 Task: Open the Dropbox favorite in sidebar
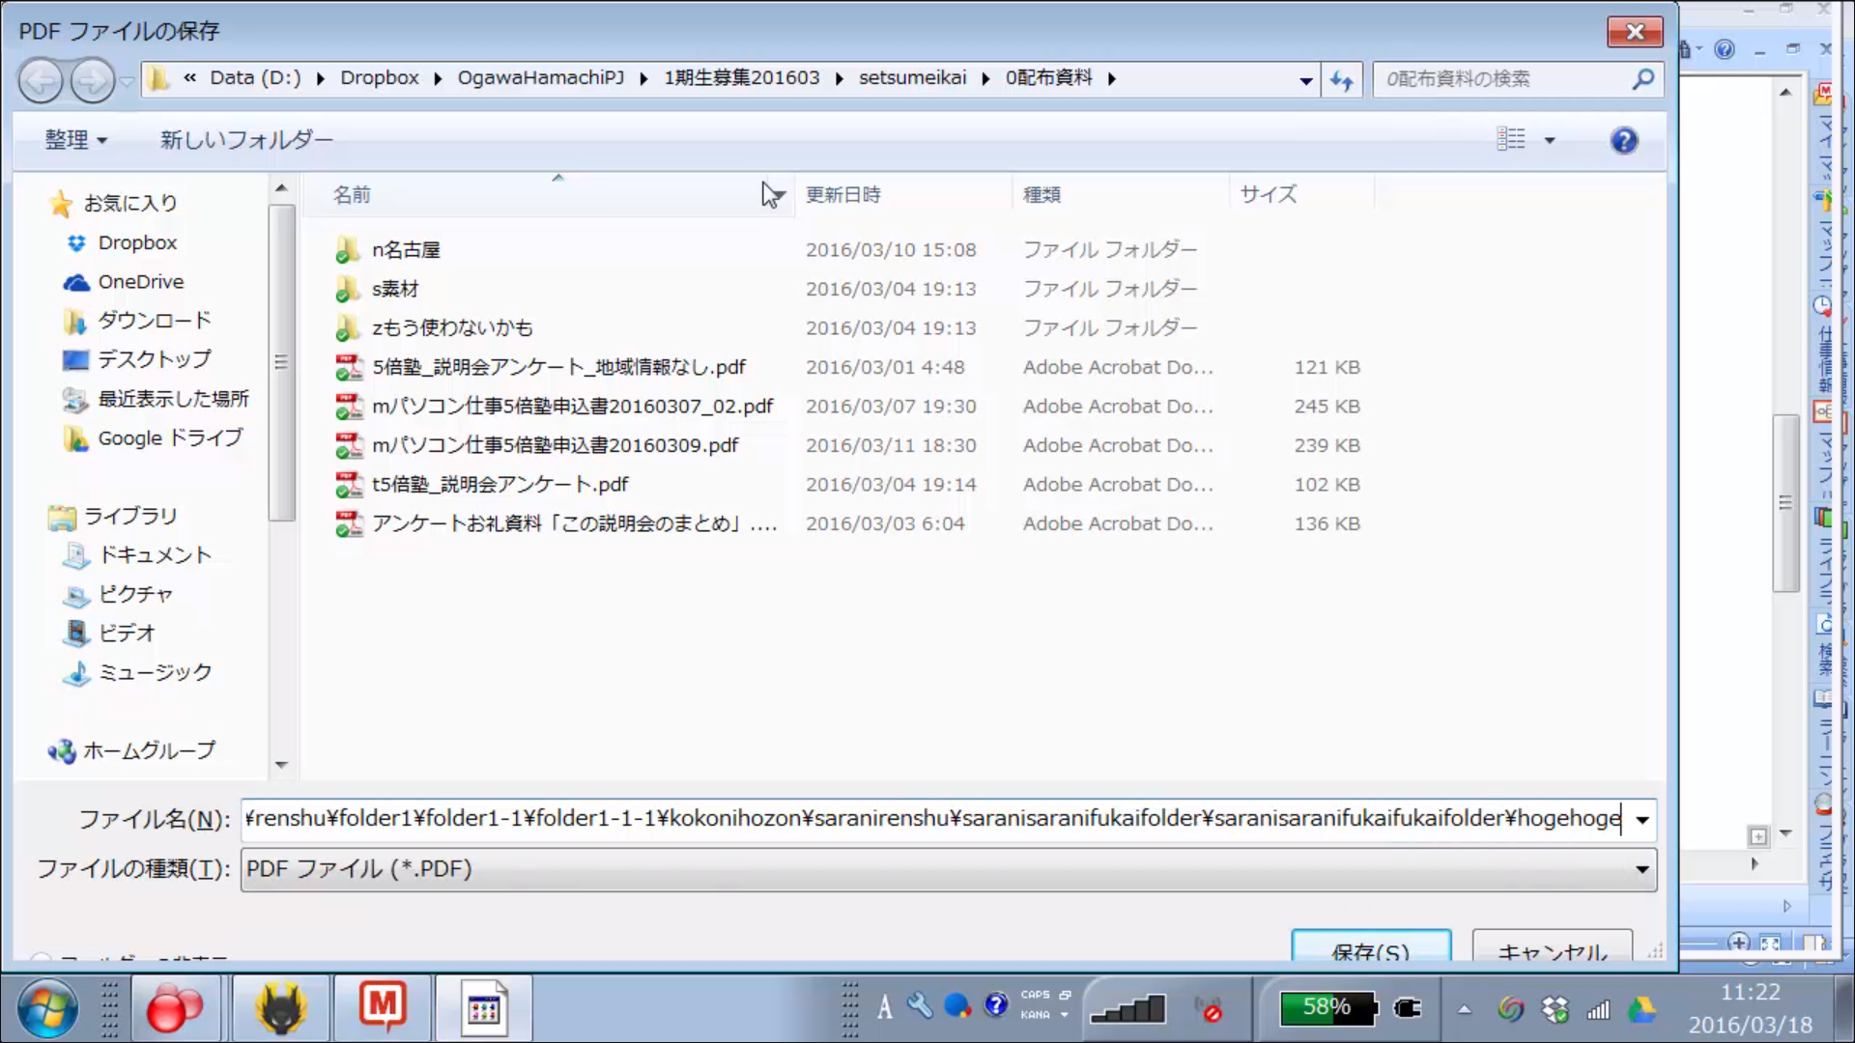(x=137, y=242)
